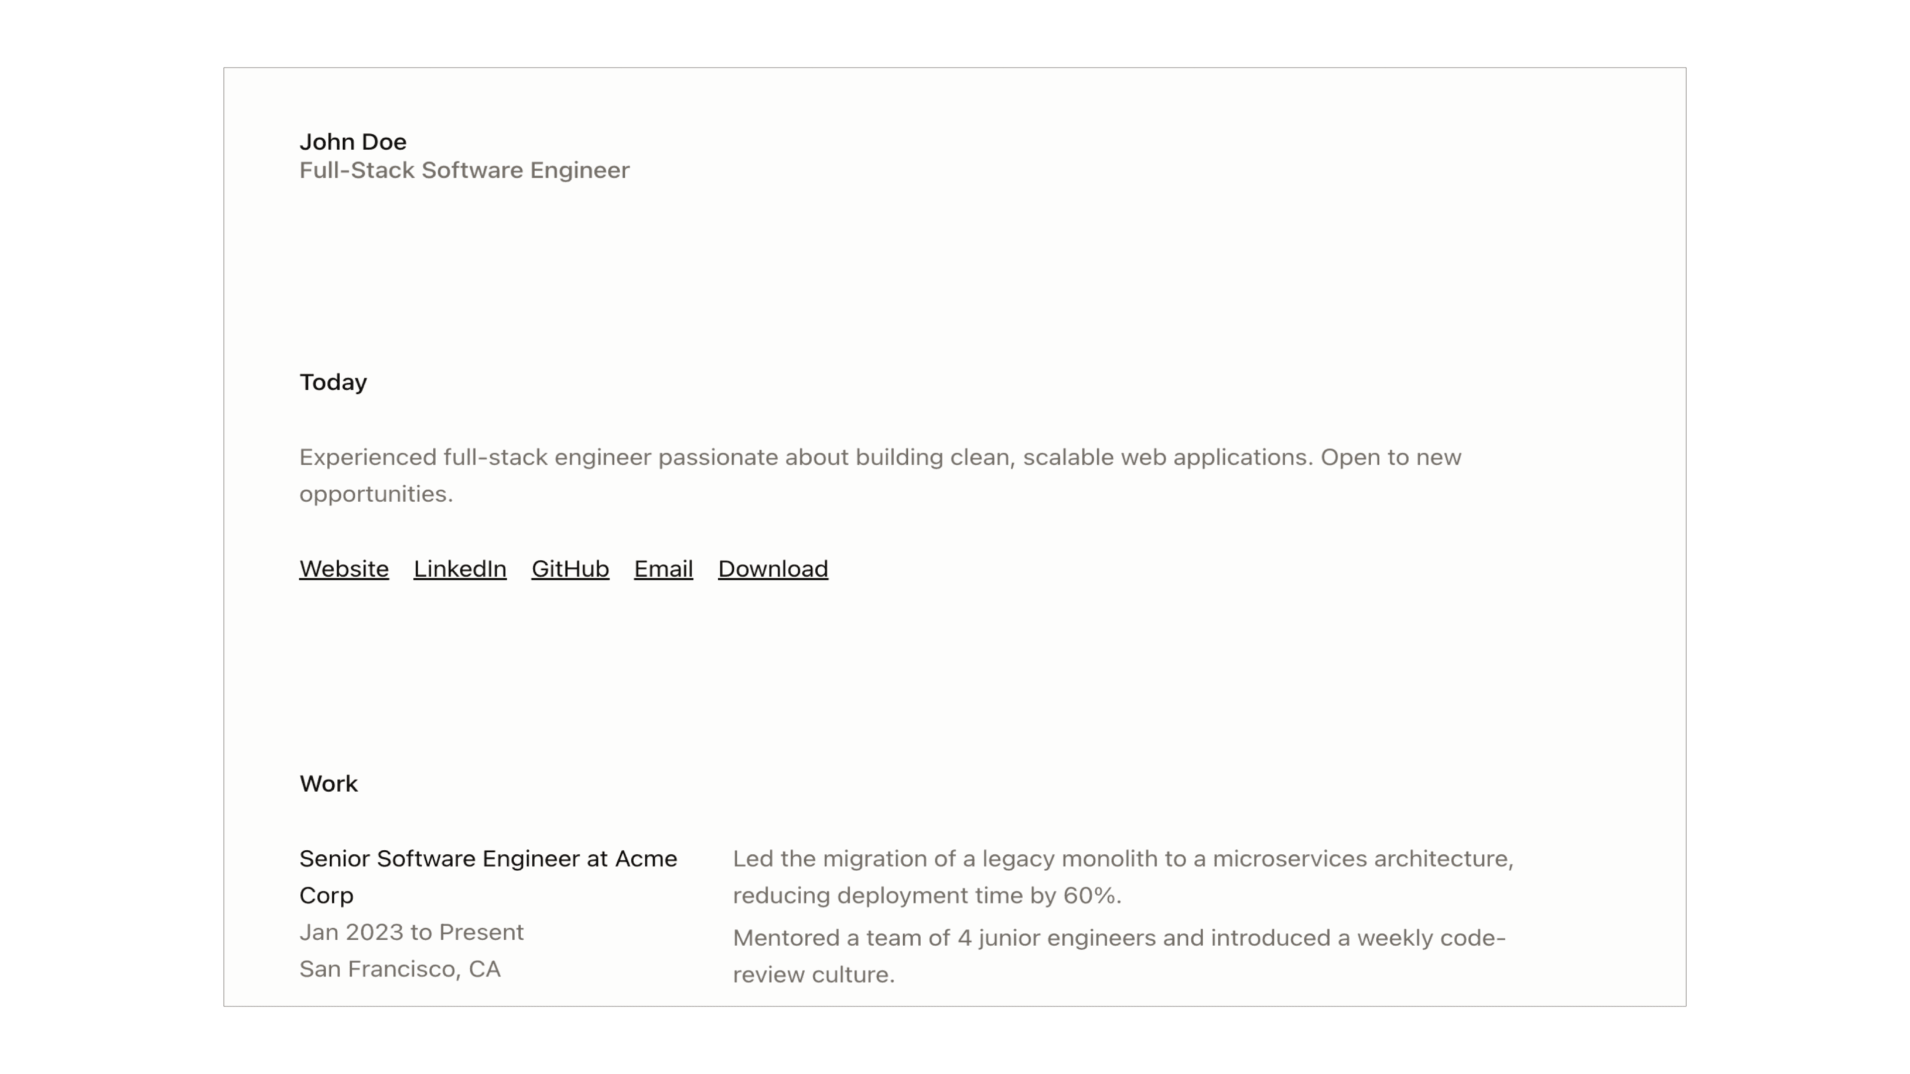Select the Full-Stack Software Engineer subtitle
This screenshot has width=1910, height=1074.
tap(465, 171)
